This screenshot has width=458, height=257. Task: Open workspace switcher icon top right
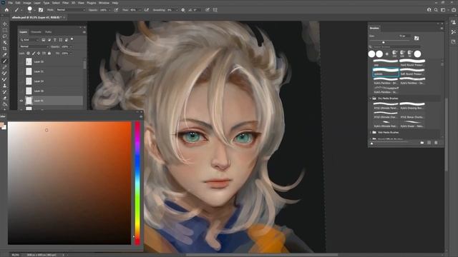(x=443, y=10)
